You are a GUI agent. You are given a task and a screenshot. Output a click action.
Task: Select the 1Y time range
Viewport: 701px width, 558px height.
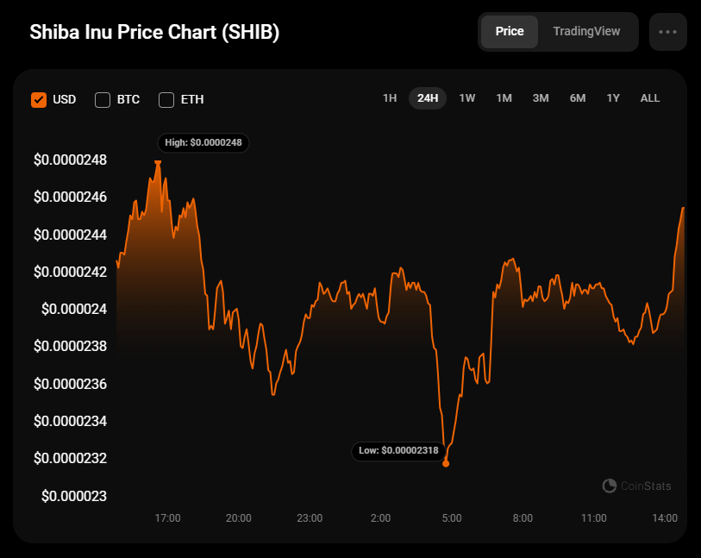click(613, 98)
